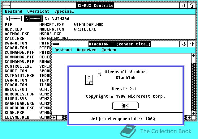Open Kladblok system menu box

[56, 44]
